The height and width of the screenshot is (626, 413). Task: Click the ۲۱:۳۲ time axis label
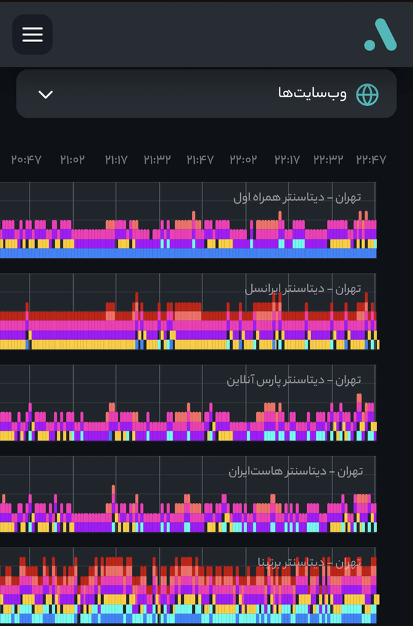[158, 160]
